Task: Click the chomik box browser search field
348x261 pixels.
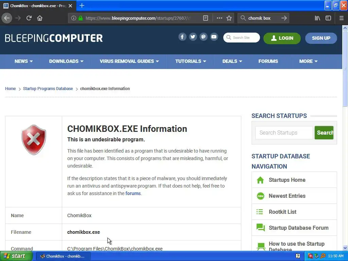Action: (x=263, y=18)
